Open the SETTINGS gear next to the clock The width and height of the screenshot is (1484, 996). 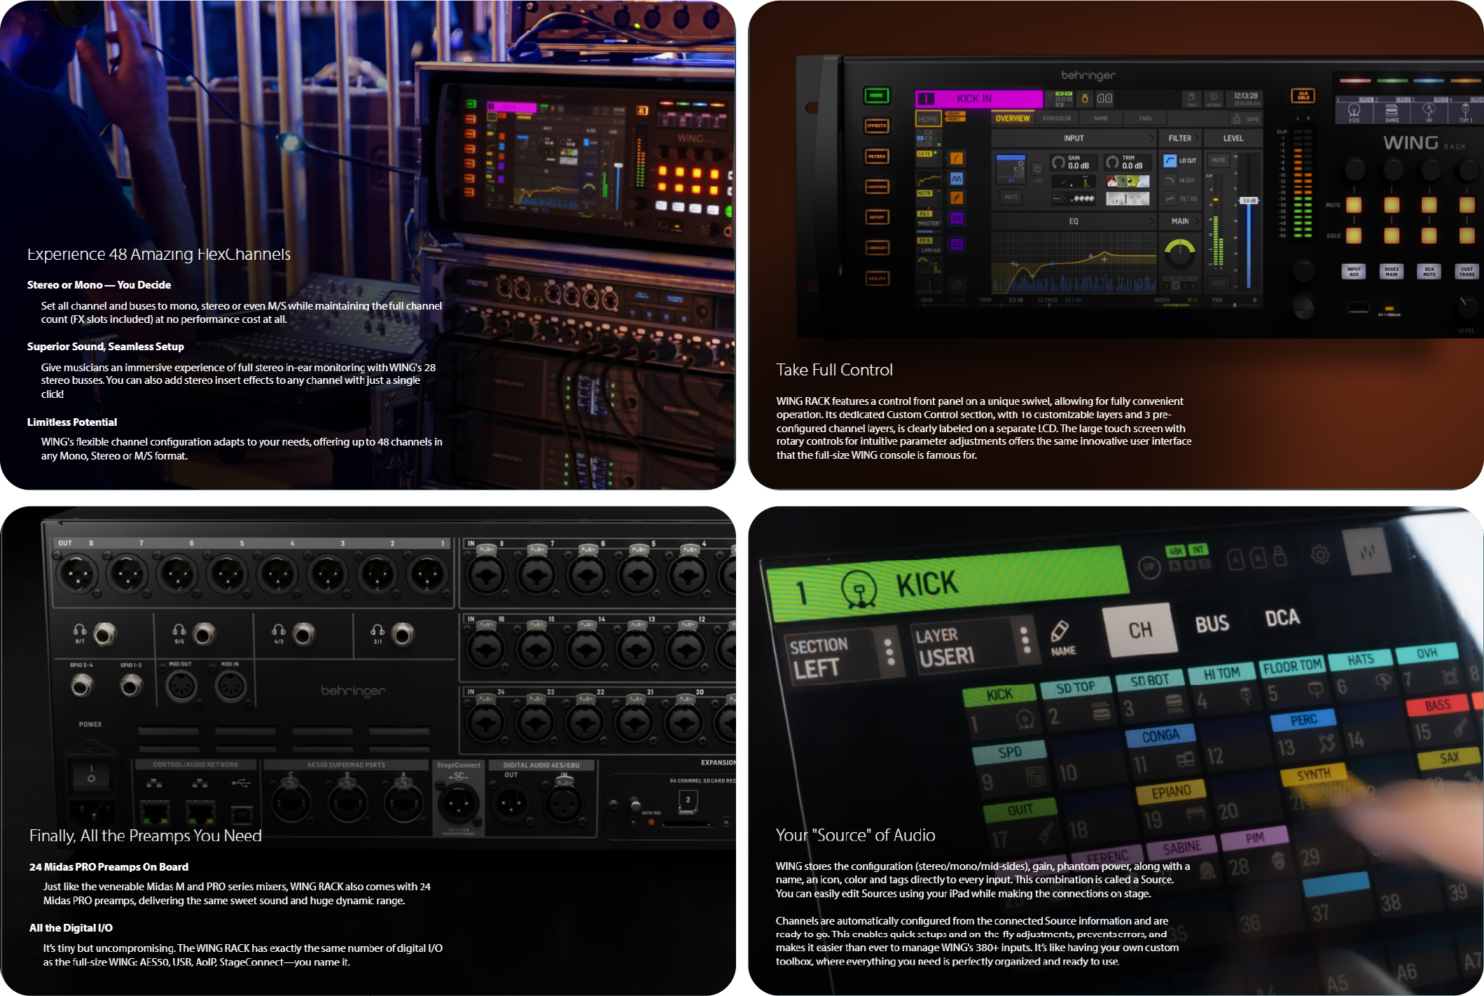tap(1214, 99)
